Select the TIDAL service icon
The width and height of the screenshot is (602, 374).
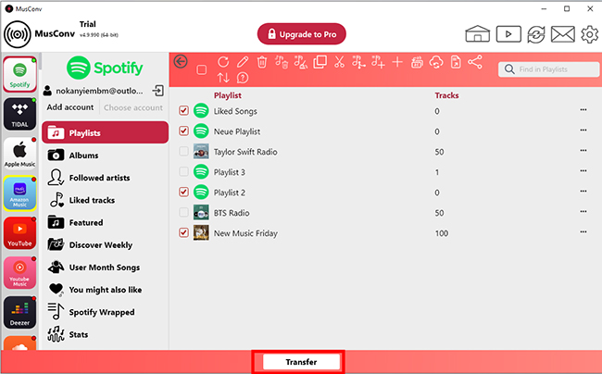[x=19, y=114]
